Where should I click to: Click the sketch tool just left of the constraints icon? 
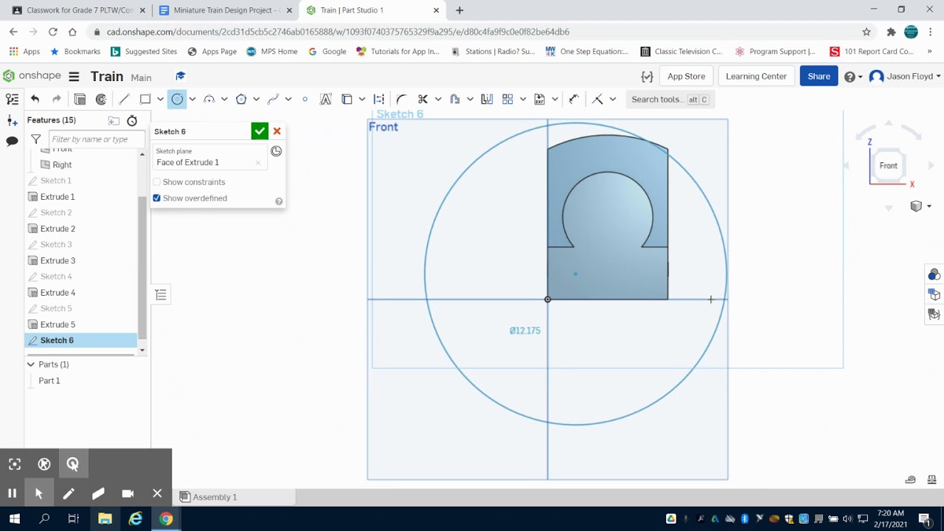(x=574, y=99)
